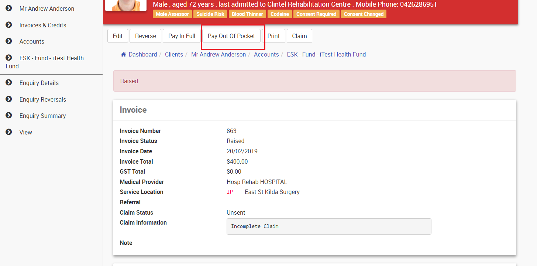537x266 pixels.
Task: Reverse the invoice
Action: 145,36
